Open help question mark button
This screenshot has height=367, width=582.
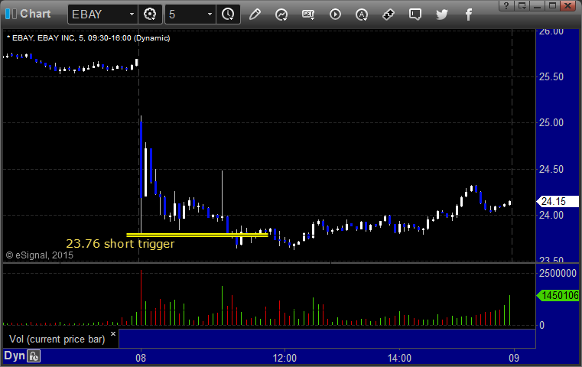pos(506,5)
